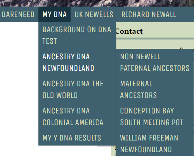This screenshot has height=156, width=194.
Task: Click the rocky landscape header banner image
Action: 97,3
